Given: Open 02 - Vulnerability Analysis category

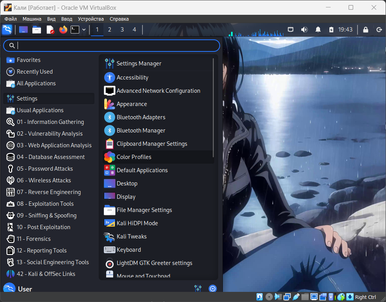Looking at the screenshot, I should pyautogui.click(x=49, y=134).
